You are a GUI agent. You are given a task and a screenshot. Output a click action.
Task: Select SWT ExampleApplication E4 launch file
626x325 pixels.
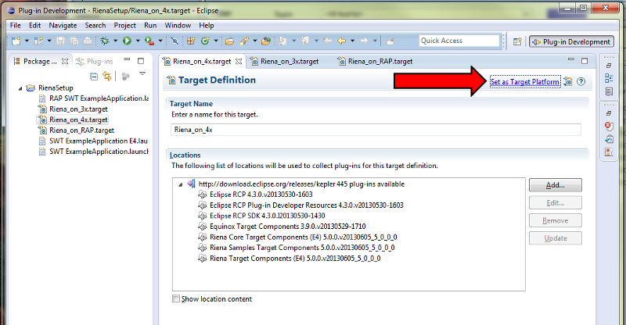point(93,141)
